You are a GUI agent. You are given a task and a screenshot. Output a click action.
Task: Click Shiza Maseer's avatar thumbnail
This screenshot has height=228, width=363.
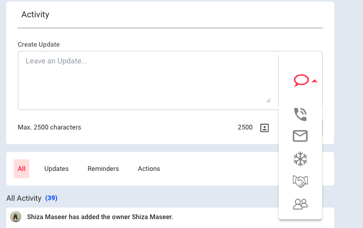click(16, 217)
